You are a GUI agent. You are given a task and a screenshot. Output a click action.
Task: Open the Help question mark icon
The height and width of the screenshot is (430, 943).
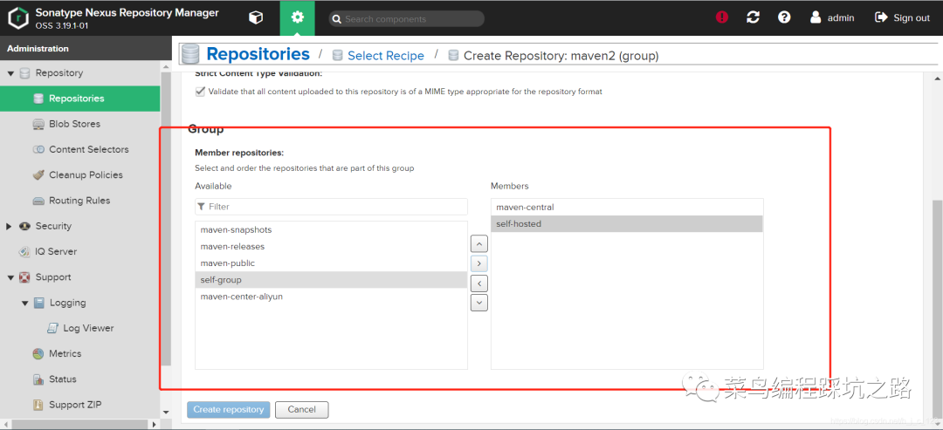click(x=784, y=17)
